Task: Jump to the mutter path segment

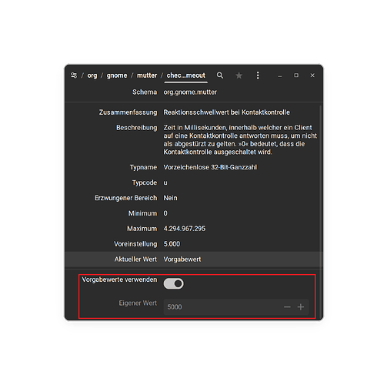Action: tap(147, 75)
